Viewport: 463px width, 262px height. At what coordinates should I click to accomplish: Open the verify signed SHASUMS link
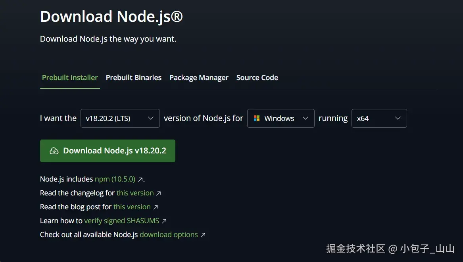pos(122,221)
